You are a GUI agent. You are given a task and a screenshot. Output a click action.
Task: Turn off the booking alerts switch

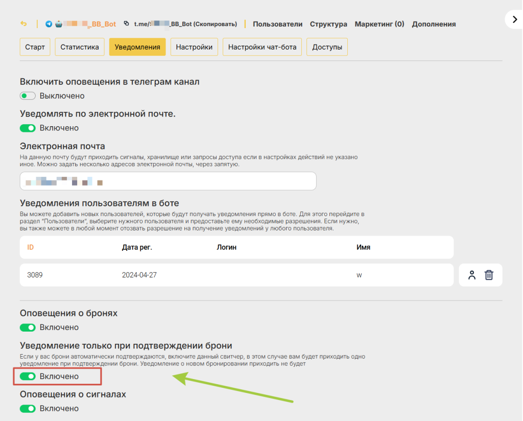point(27,327)
